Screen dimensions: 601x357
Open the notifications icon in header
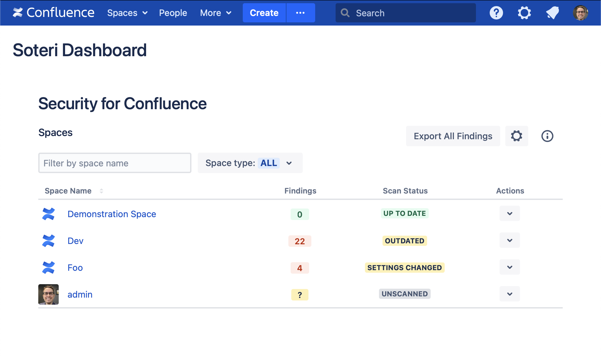552,13
